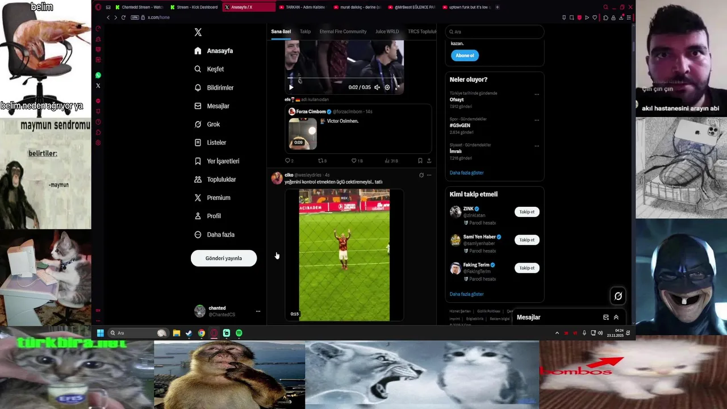Image resolution: width=727 pixels, height=409 pixels.
Task: Open the Forza Cimbom quoted post thumbnail
Action: (303, 133)
